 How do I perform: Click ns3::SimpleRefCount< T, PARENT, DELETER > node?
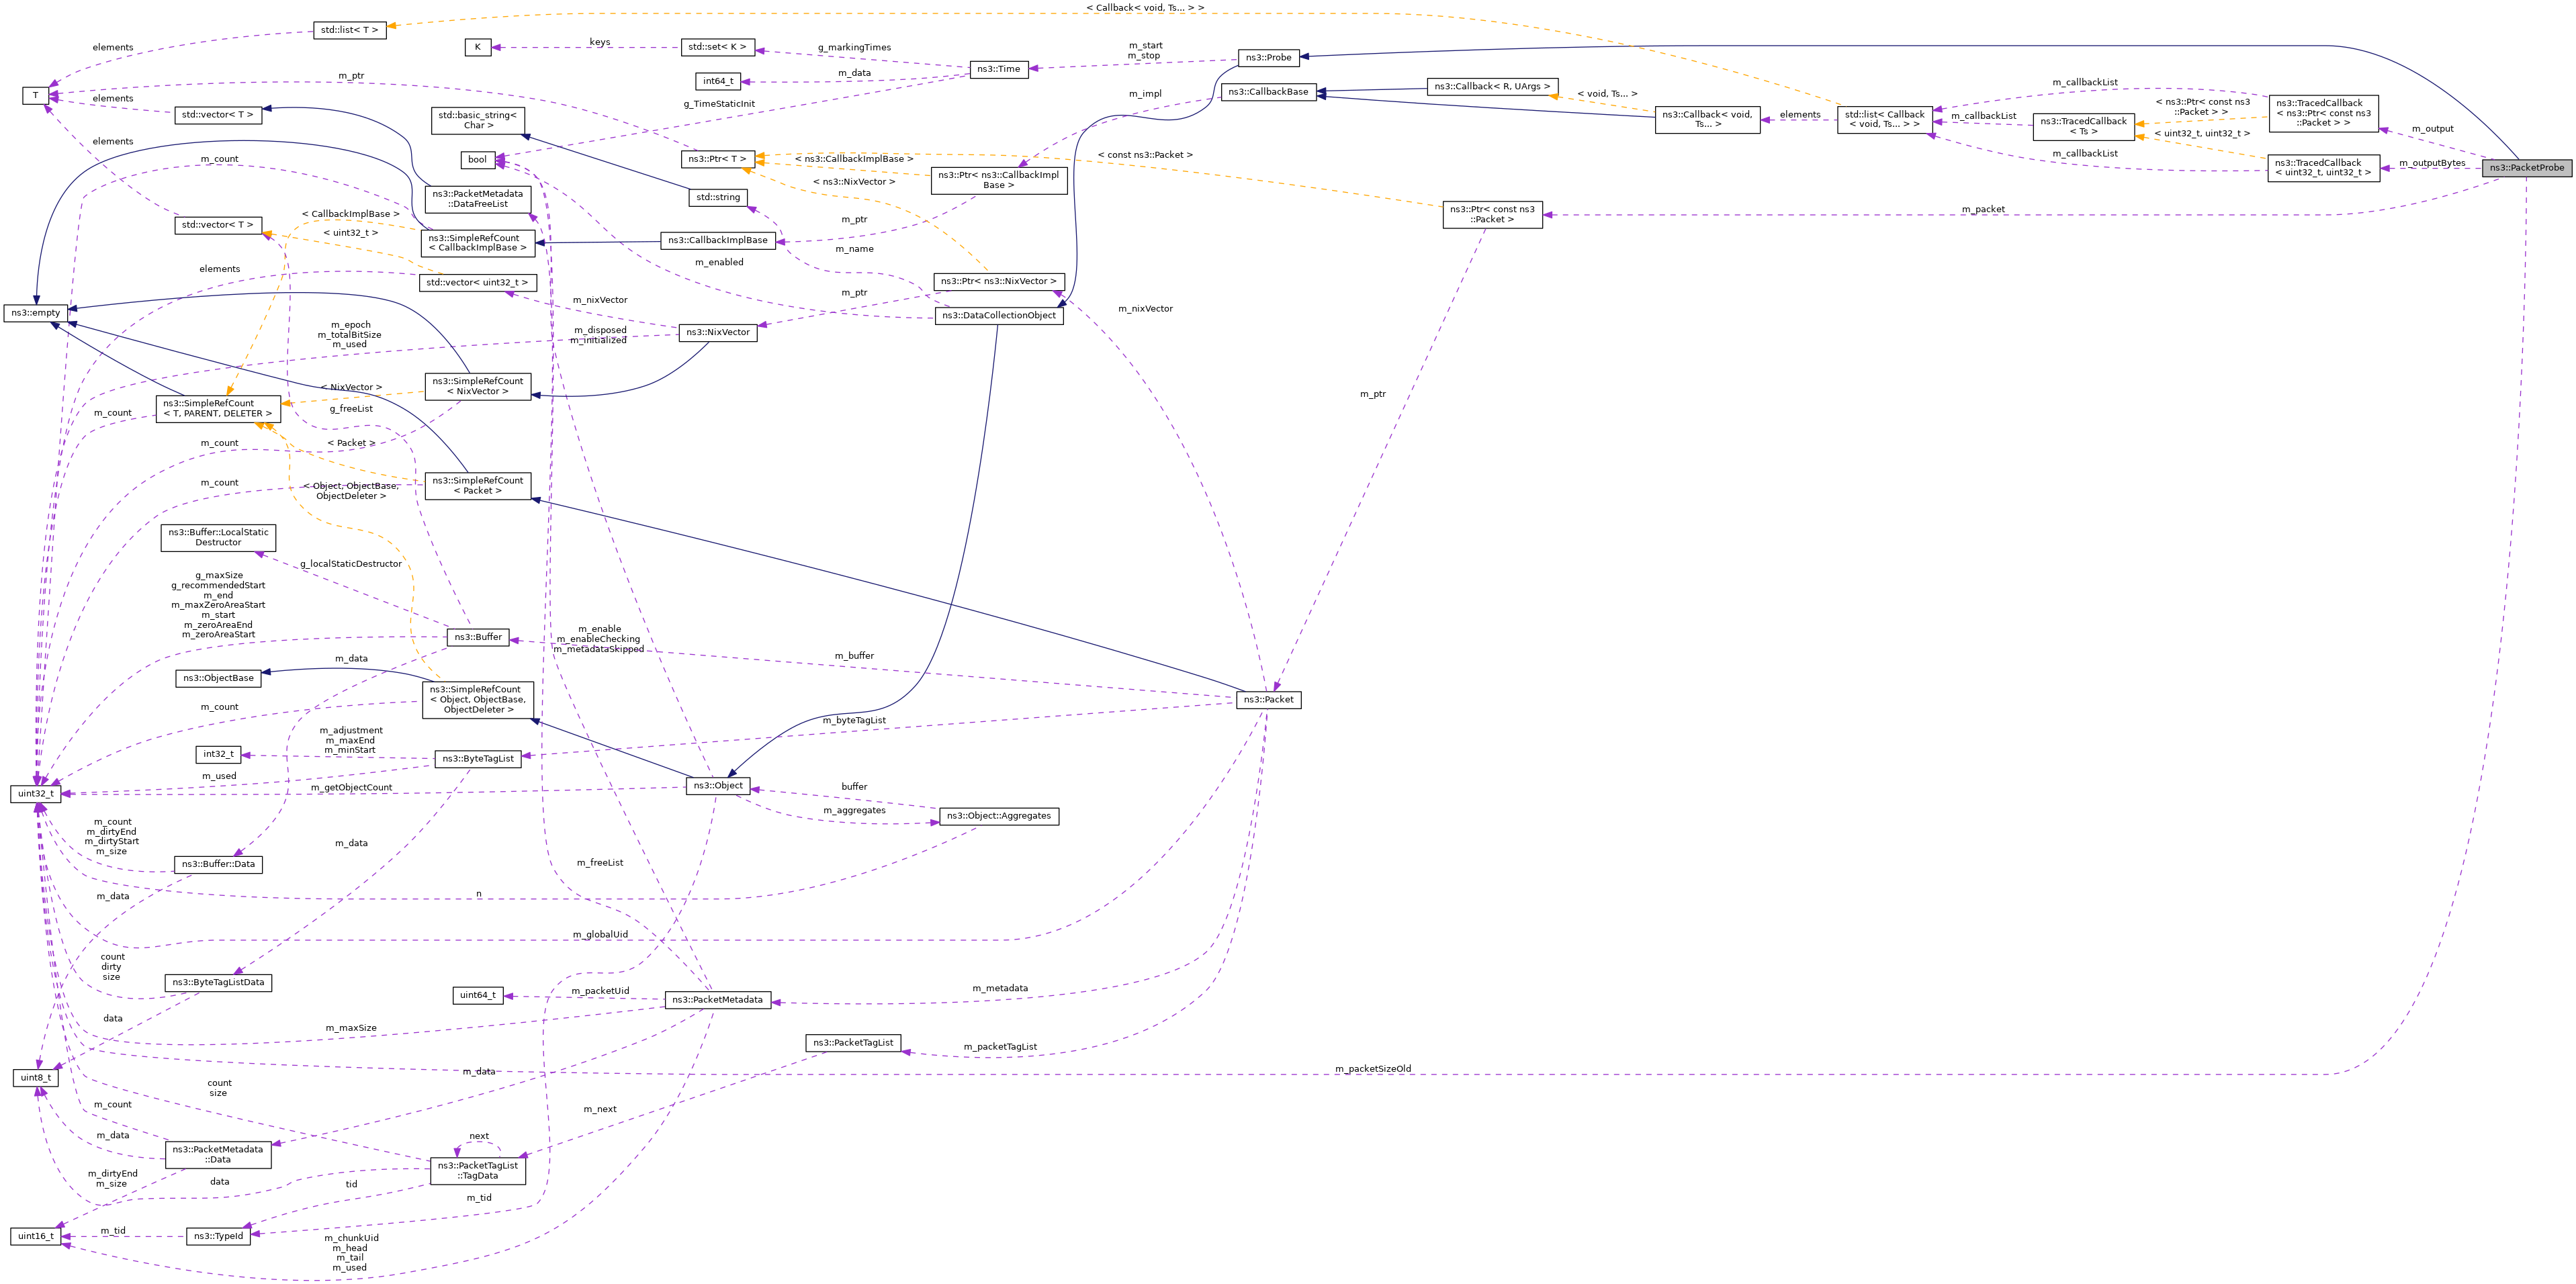[218, 409]
